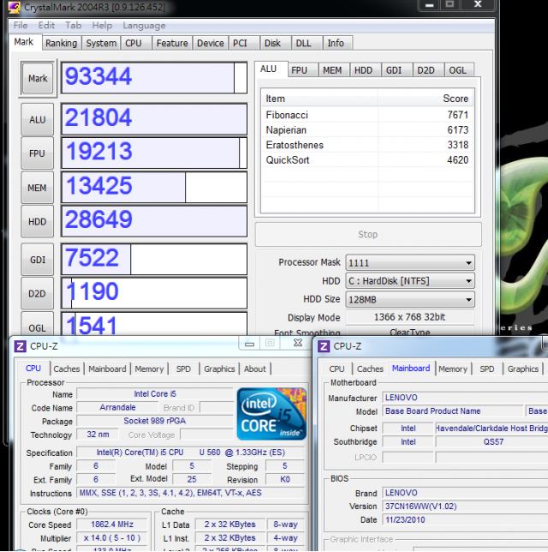Open Graphics tab in left CPU-Z window
Image resolution: width=548 pixels, height=552 pixels.
pos(219,369)
